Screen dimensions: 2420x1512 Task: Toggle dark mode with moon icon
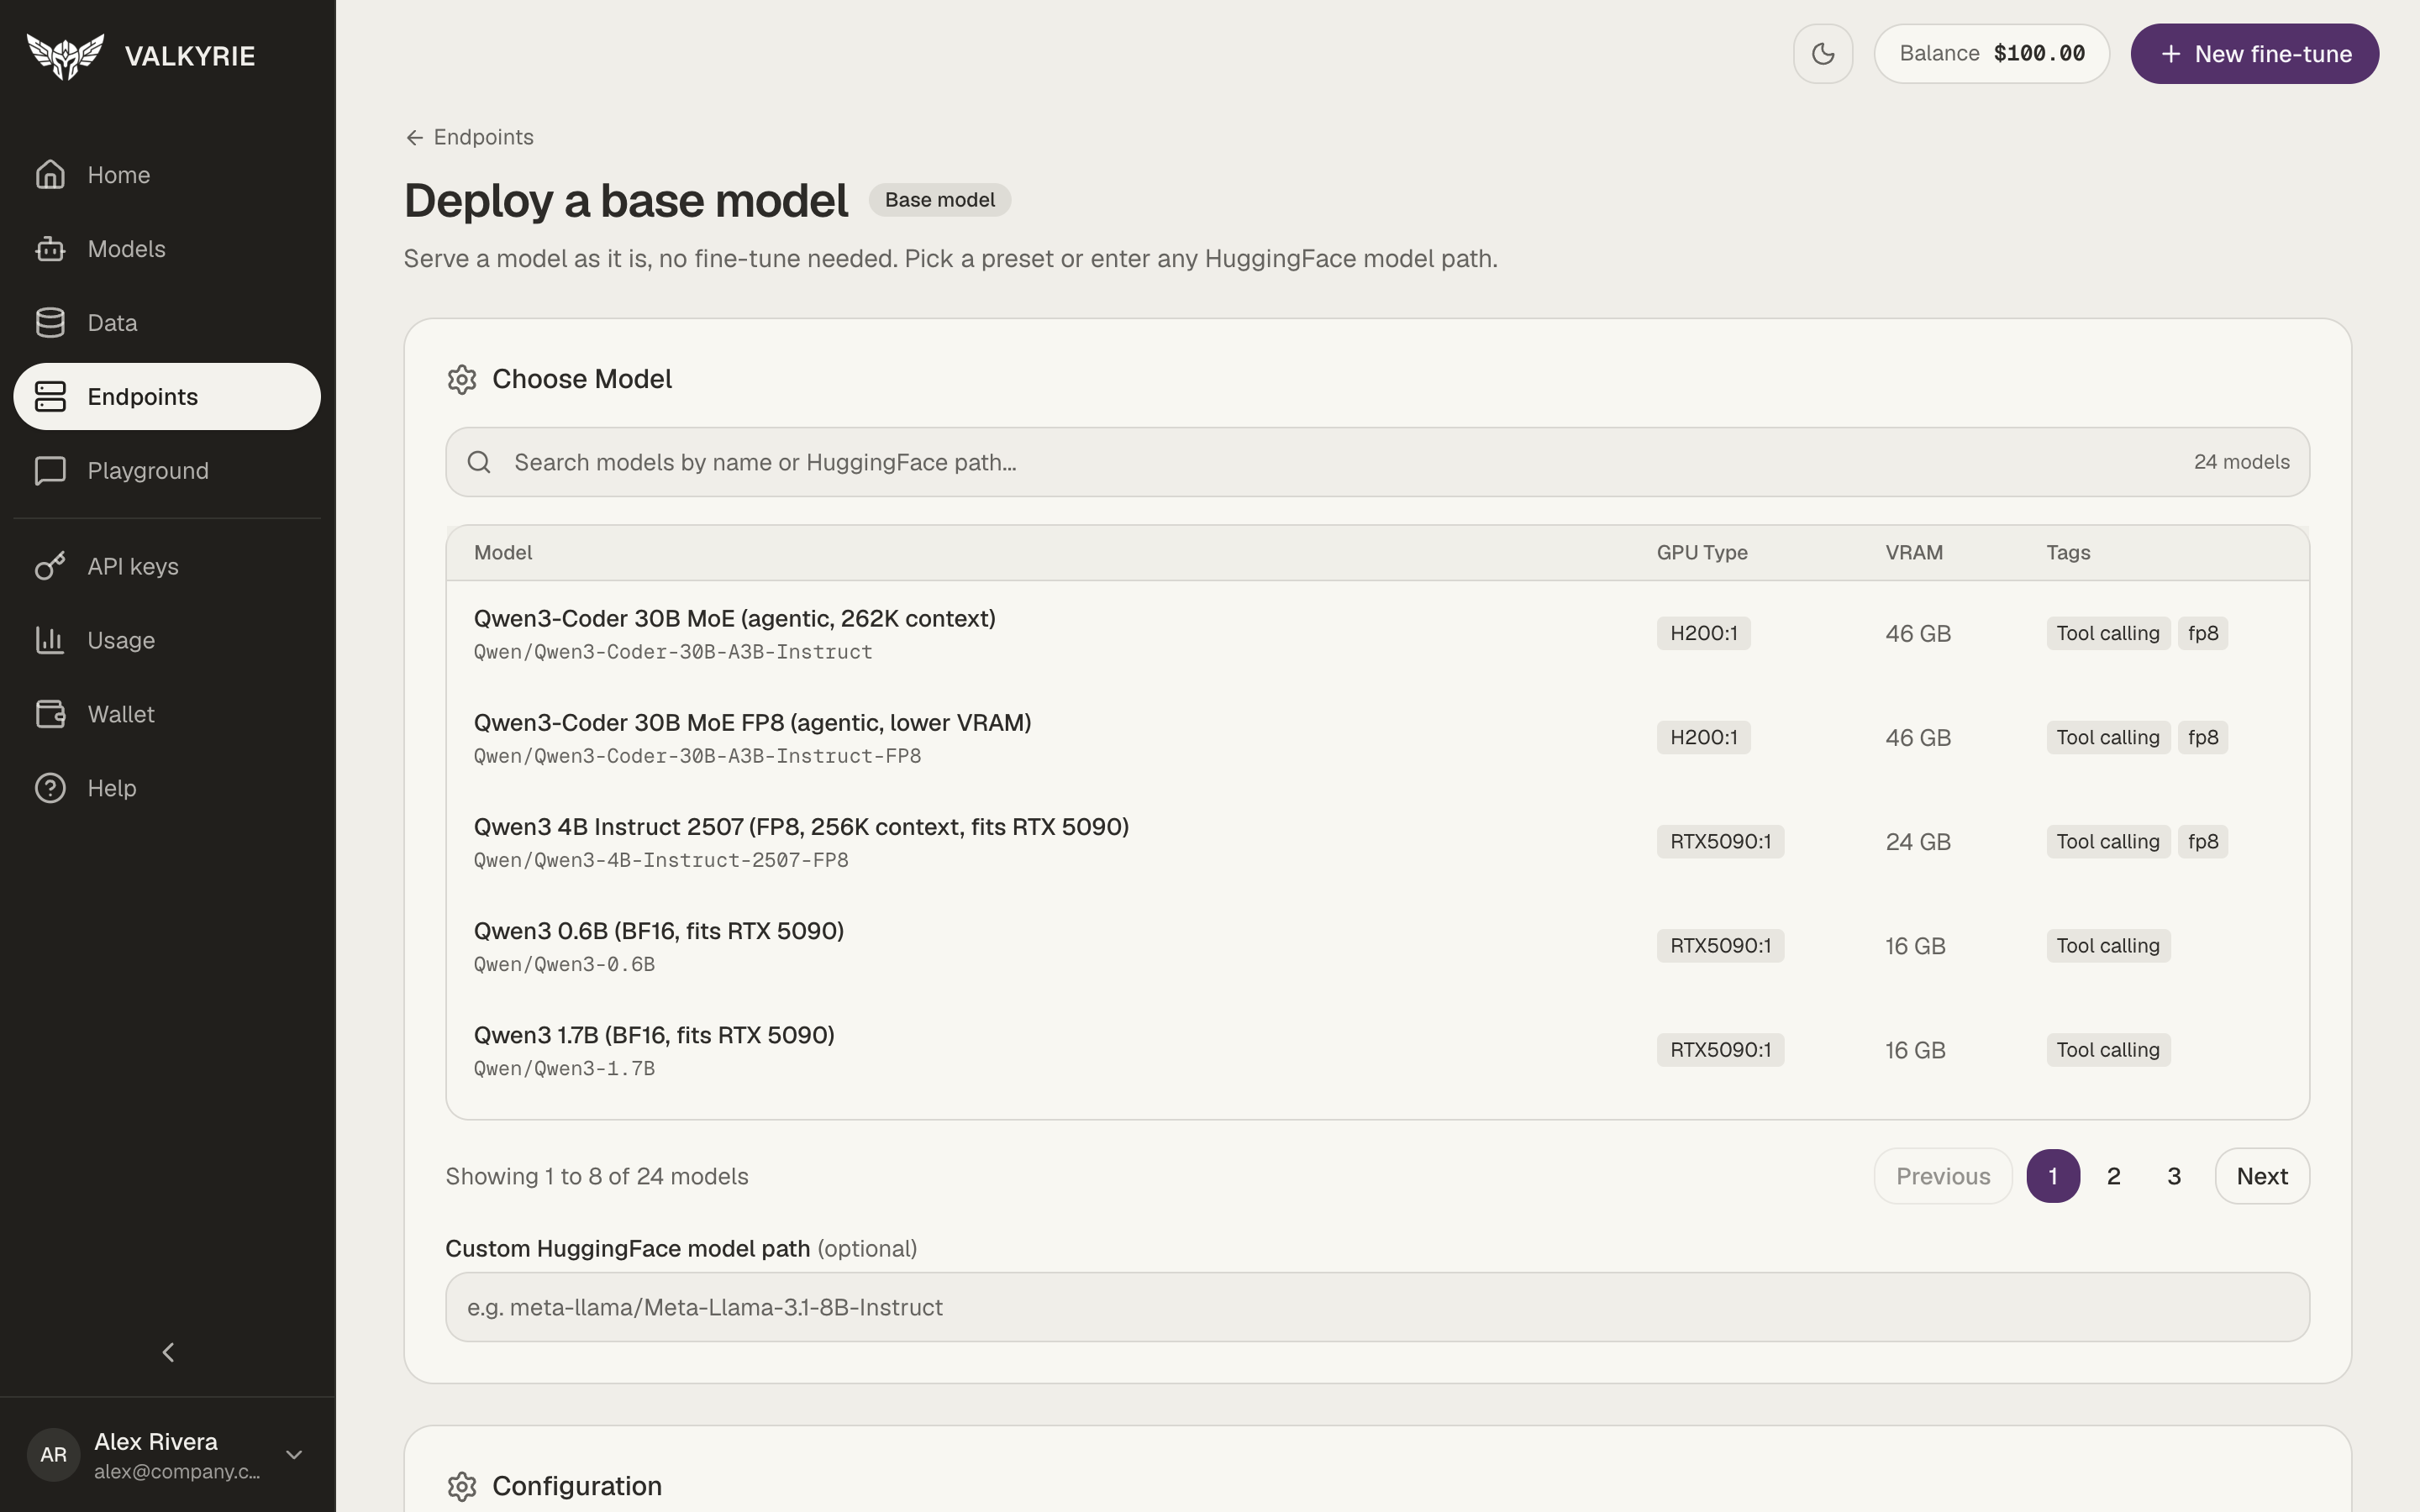1823,54
